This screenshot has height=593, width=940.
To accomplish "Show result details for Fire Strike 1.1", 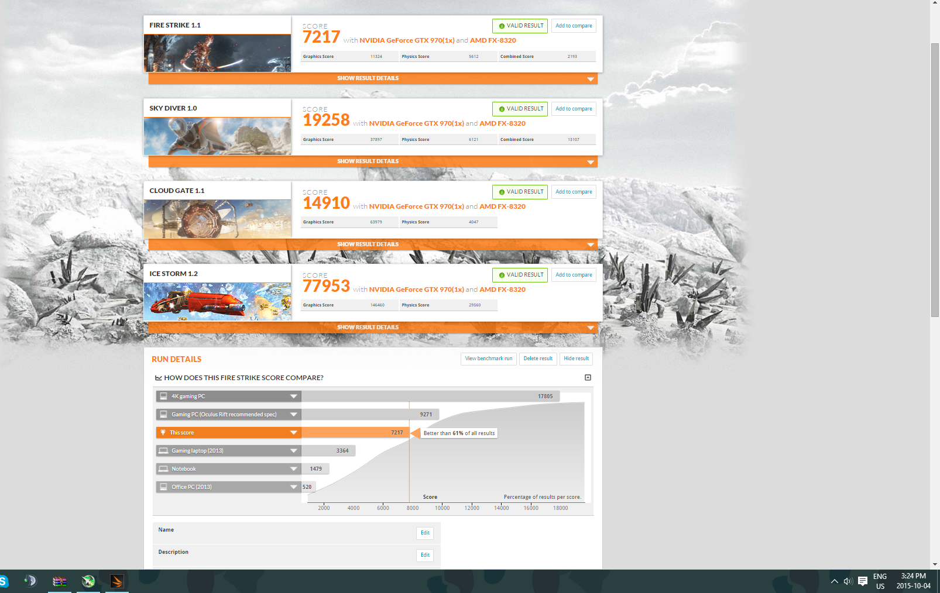I will coord(373,78).
